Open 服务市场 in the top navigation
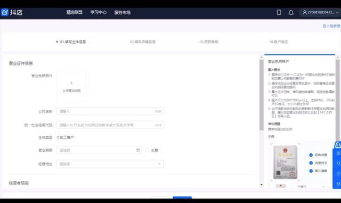The width and height of the screenshot is (341, 203). click(x=123, y=12)
